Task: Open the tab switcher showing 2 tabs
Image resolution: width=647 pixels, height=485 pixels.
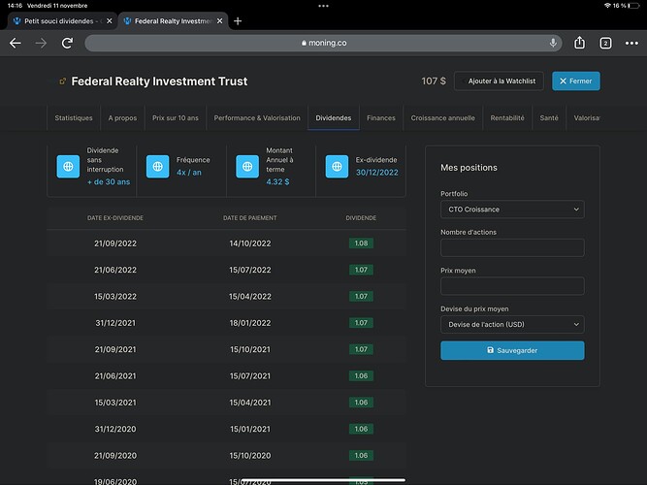Action: coord(605,43)
